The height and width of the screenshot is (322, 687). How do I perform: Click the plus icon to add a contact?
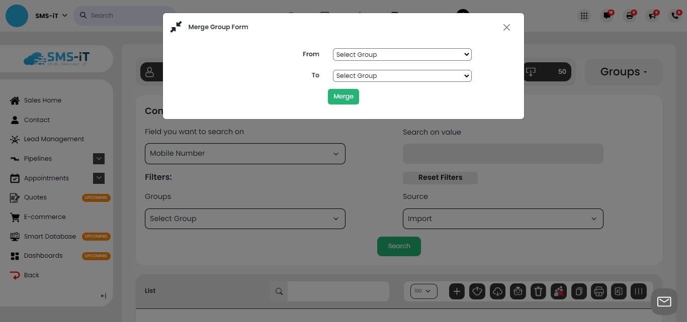(457, 291)
